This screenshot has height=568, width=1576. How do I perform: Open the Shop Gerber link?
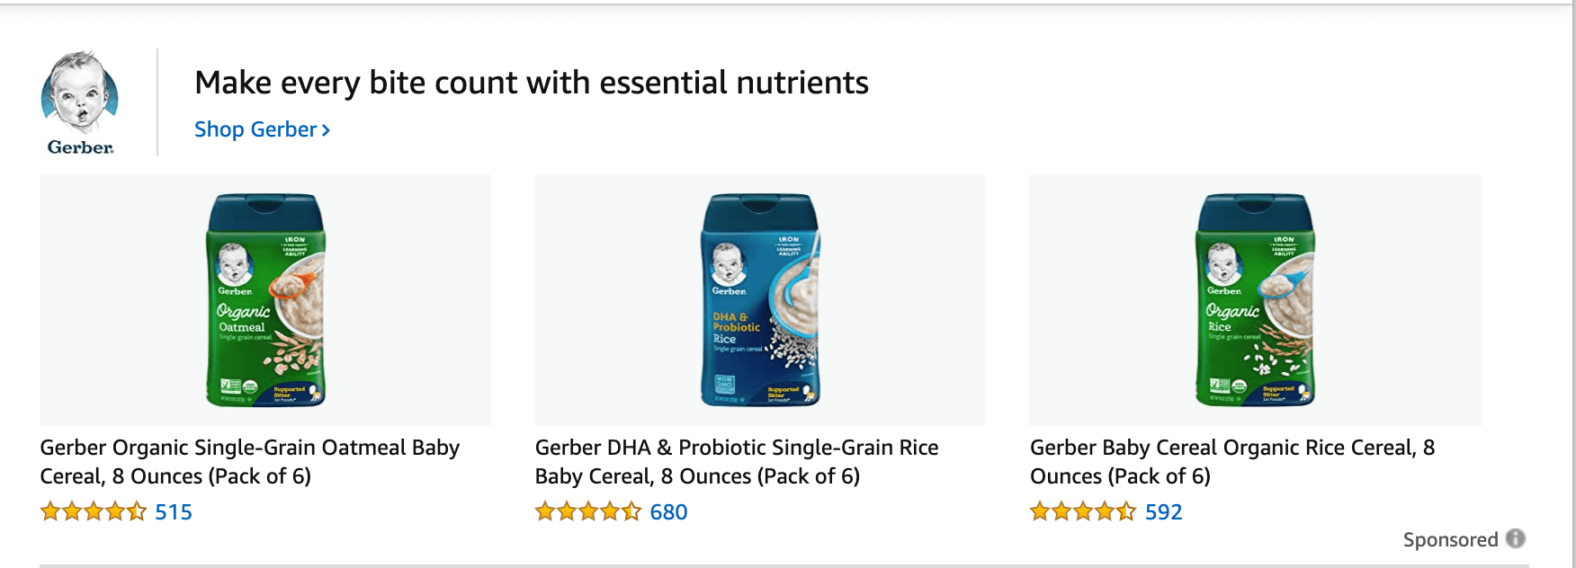[255, 129]
